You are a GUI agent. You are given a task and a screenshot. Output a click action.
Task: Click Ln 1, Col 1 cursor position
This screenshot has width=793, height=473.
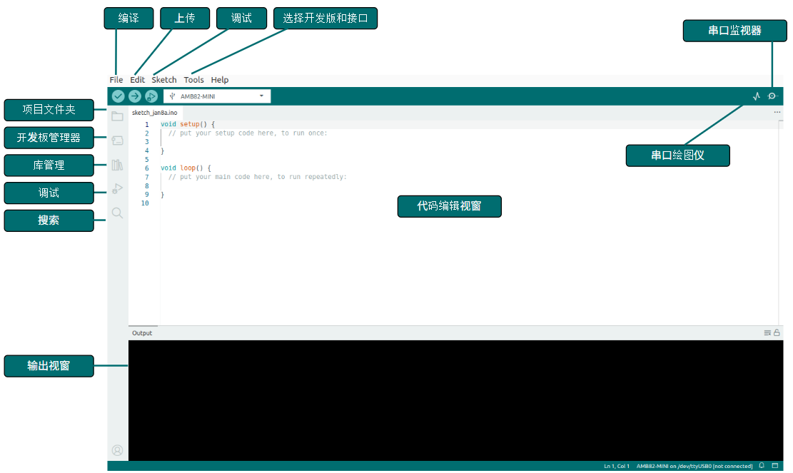click(617, 466)
